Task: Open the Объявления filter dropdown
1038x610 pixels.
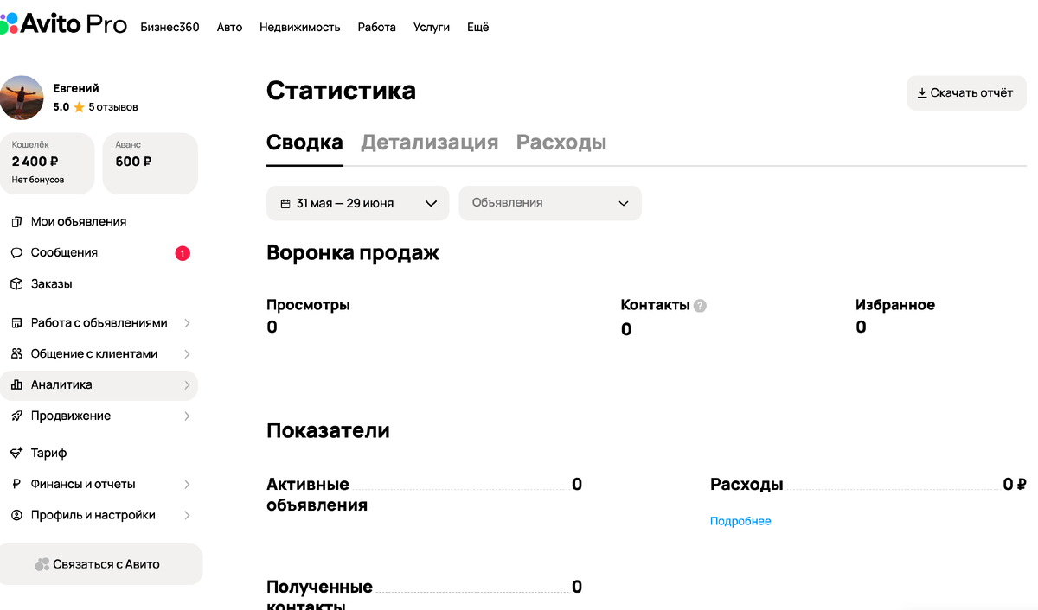Action: [x=550, y=203]
